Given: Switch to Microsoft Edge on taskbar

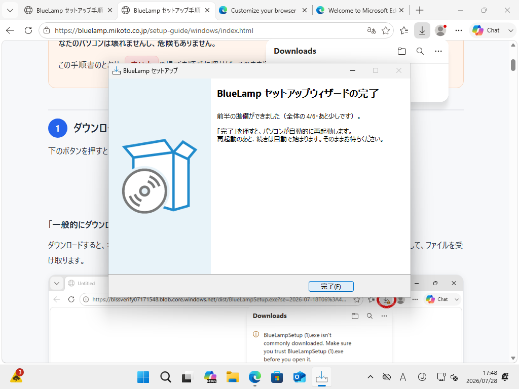Looking at the screenshot, I should pyautogui.click(x=255, y=377).
